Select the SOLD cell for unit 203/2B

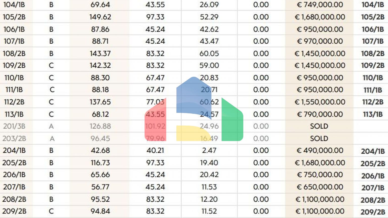pos(319,139)
